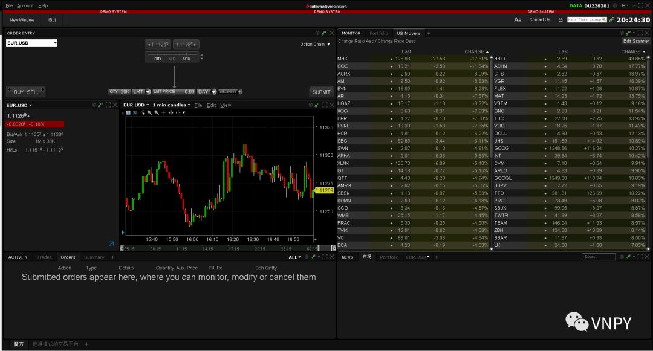Screen dimensions: 653x351
Task: Edit the LMT PRICE field
Action: point(174,91)
